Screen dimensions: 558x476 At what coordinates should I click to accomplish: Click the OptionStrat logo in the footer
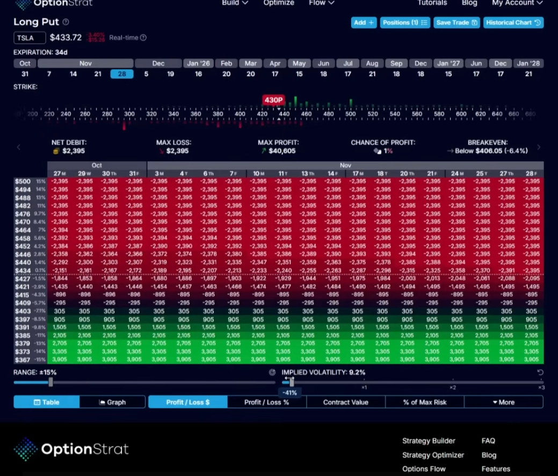pyautogui.click(x=71, y=449)
